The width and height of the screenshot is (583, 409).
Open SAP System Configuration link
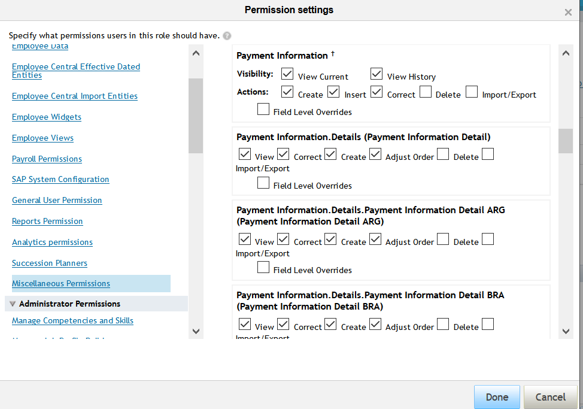click(x=60, y=179)
